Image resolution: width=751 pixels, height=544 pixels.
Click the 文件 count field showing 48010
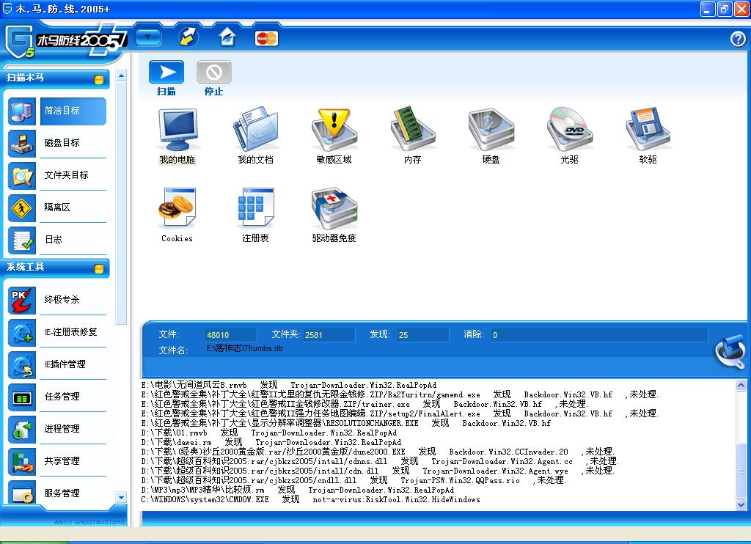pyautogui.click(x=231, y=335)
